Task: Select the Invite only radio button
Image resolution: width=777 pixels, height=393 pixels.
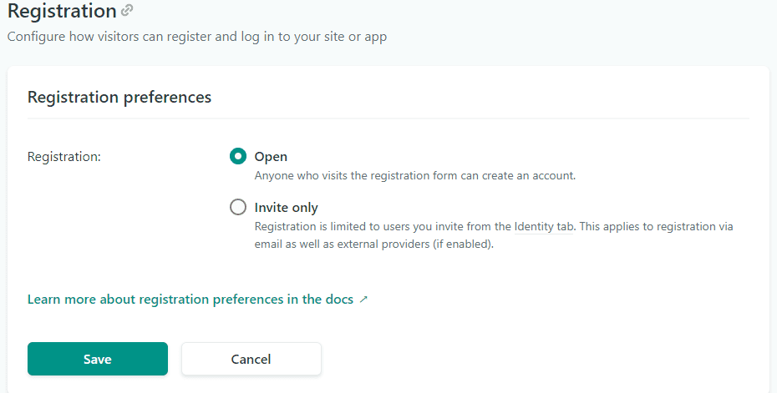Action: point(238,207)
